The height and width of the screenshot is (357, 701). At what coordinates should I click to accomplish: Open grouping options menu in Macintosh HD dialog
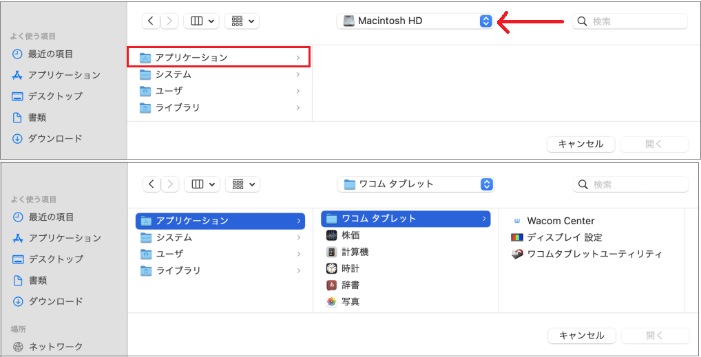242,21
